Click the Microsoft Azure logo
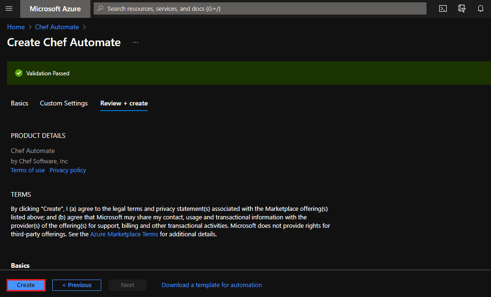491x297 pixels. tap(55, 8)
